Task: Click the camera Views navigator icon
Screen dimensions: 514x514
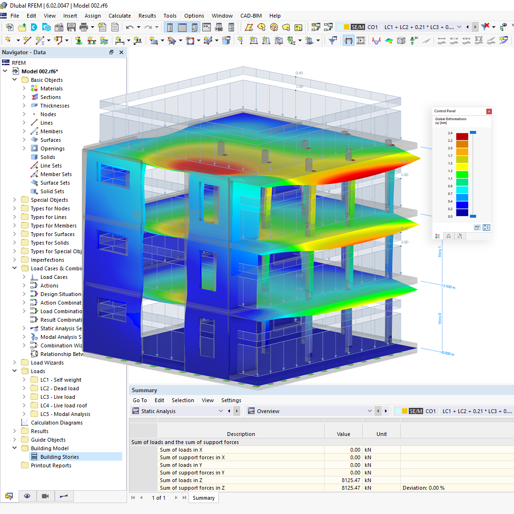Action: 45,496
